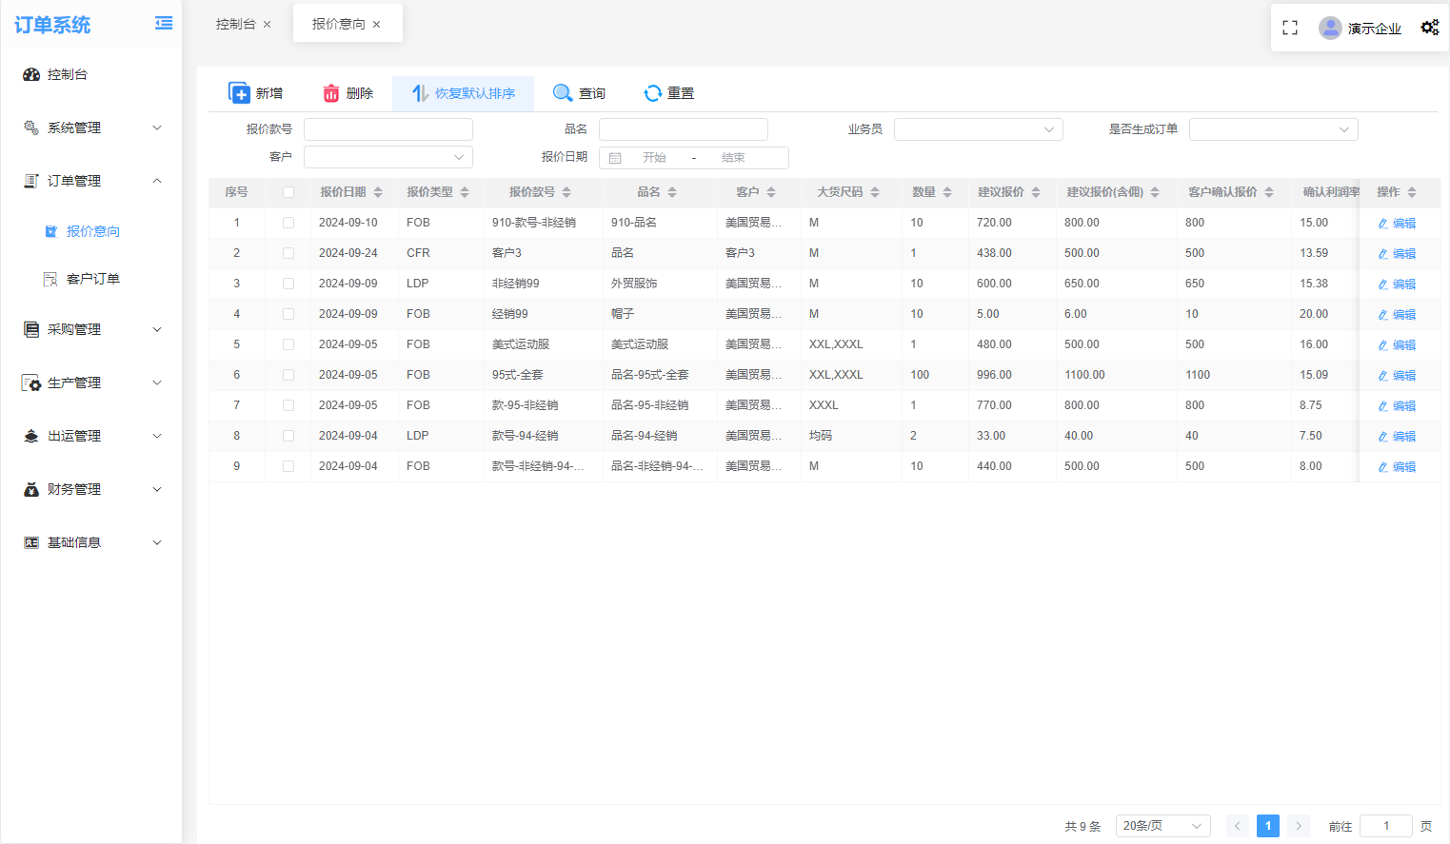This screenshot has height=844, width=1450.
Task: Click the 查询 magnifier icon
Action: [563, 92]
